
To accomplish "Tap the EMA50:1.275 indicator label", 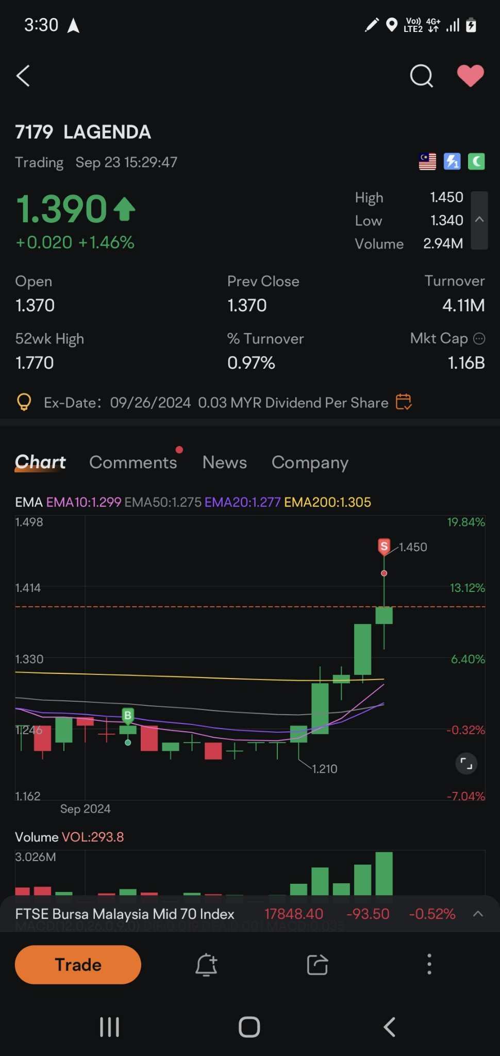I will 163,502.
